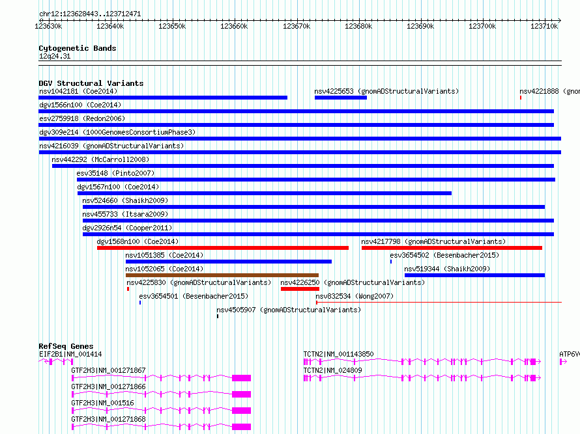Image resolution: width=580 pixels, height=434 pixels.
Task: Click the EIF2B1|NM_001414 gene label
Action: pyautogui.click(x=70, y=354)
